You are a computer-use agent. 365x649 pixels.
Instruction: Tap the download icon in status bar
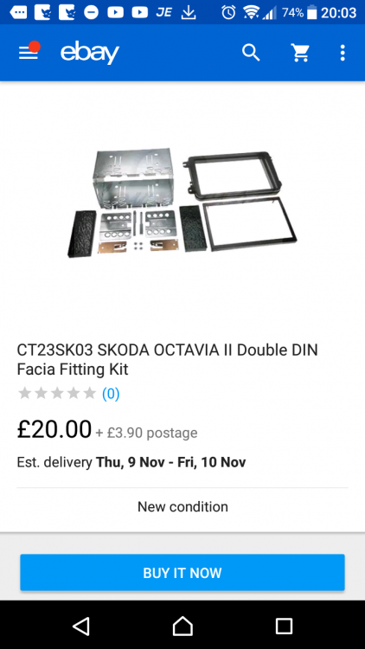[189, 12]
